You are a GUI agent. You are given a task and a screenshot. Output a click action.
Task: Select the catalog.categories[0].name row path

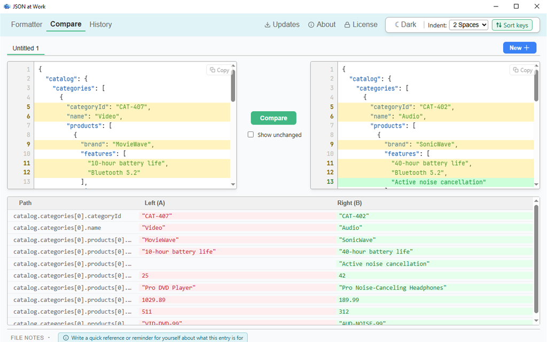(57, 228)
